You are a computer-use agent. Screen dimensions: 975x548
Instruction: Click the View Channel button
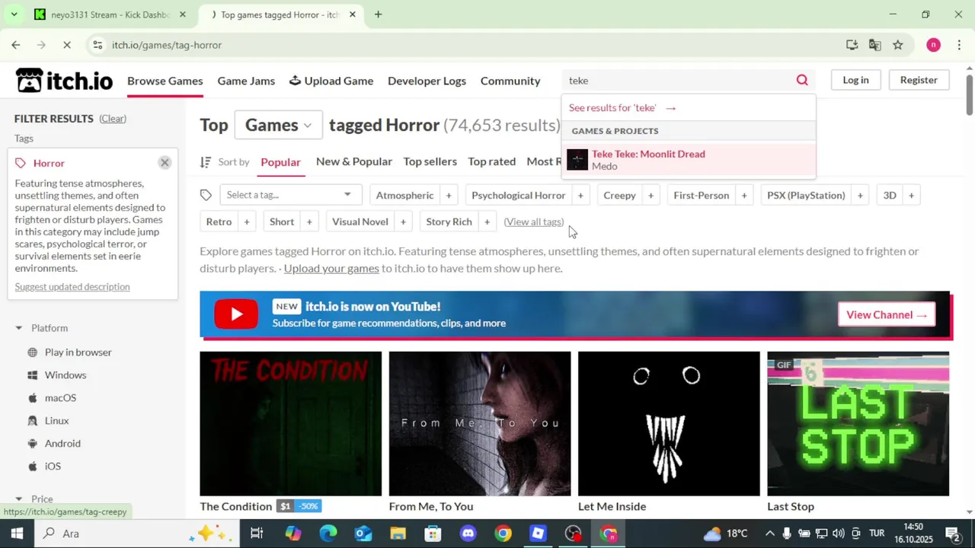point(887,314)
